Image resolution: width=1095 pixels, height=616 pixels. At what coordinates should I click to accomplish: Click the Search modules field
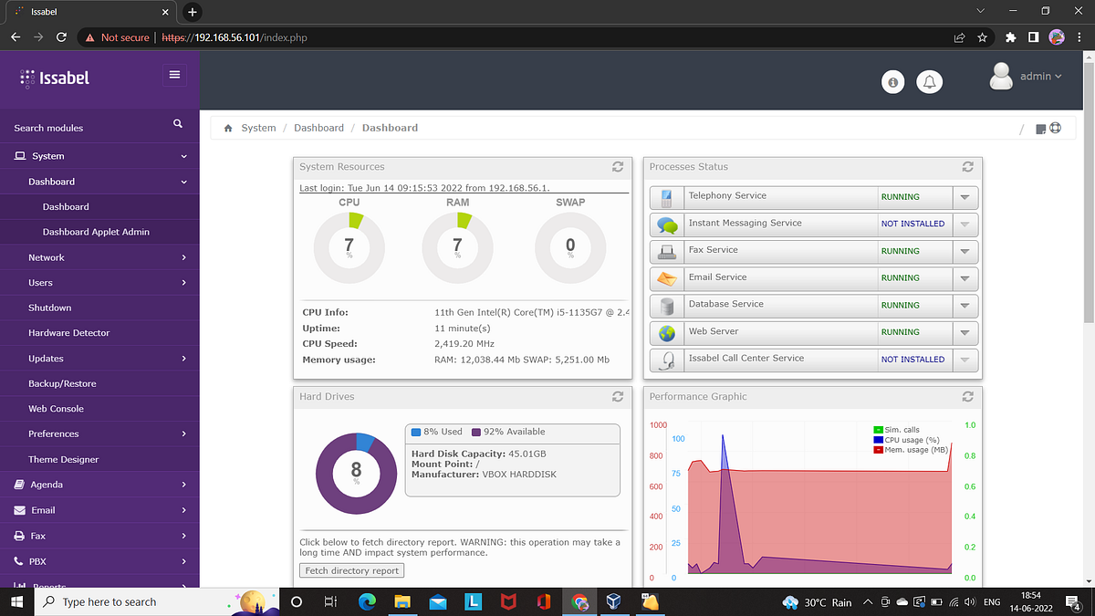(x=87, y=128)
